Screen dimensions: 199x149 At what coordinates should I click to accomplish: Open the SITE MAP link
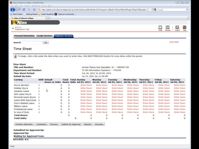[x=174, y=42]
